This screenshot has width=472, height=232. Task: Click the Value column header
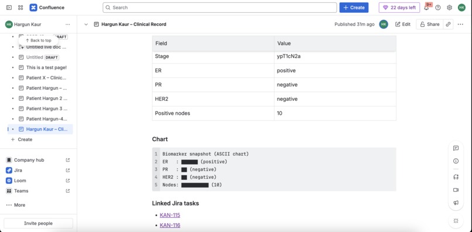(x=335, y=43)
